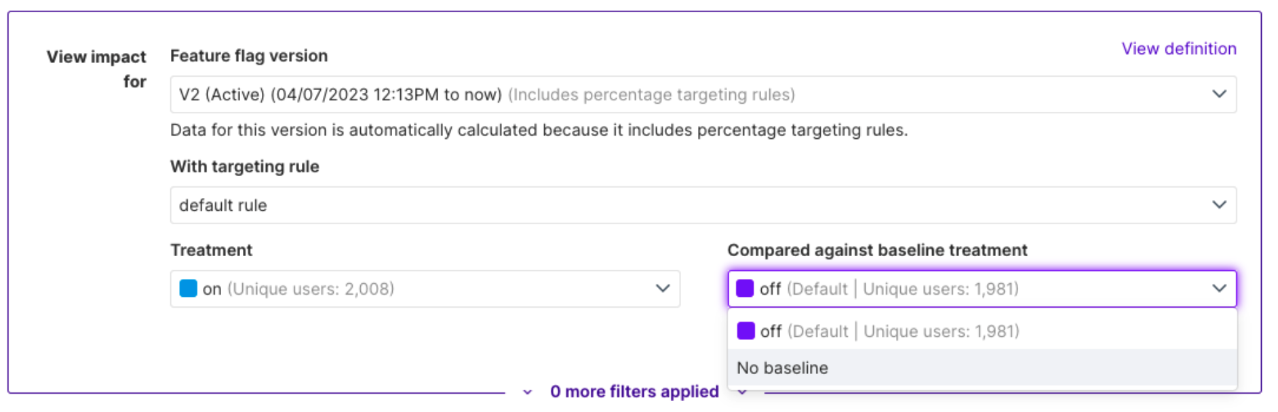This screenshot has height=412, width=1278.
Task: Select the 'off' option in the baseline list
Action: pos(889,331)
